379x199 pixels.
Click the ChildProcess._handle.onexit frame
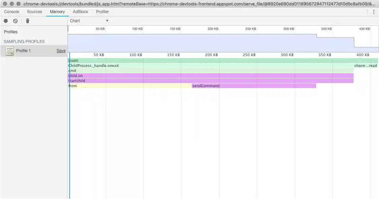coord(168,66)
